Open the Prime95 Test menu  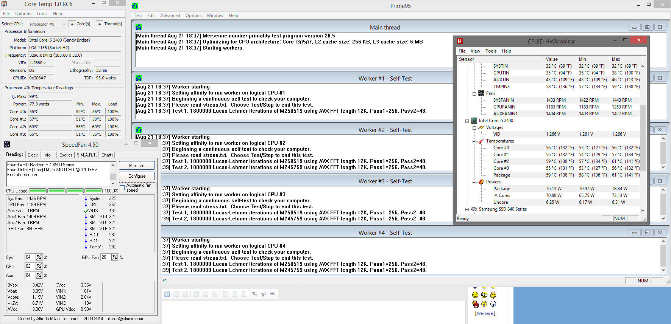click(x=138, y=16)
